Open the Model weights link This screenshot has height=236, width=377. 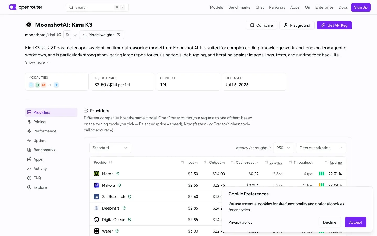(102, 35)
